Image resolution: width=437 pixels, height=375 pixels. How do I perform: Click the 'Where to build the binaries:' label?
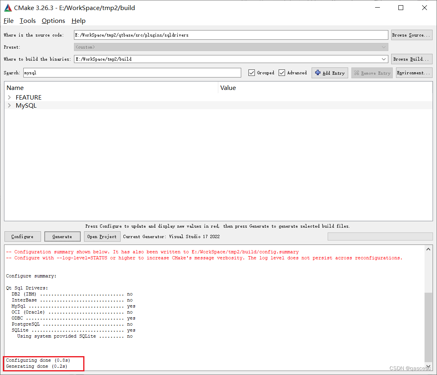coord(37,59)
